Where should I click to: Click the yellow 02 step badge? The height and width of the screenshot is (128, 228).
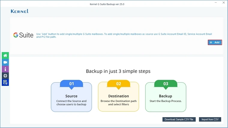point(118,84)
